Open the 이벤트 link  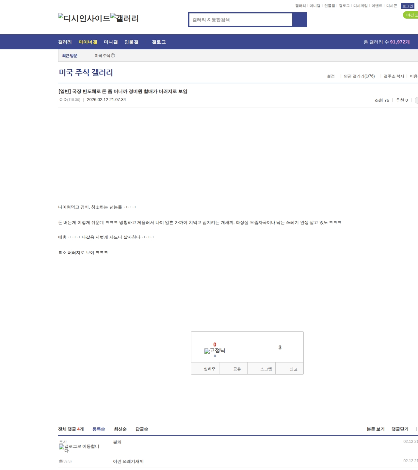click(x=377, y=6)
